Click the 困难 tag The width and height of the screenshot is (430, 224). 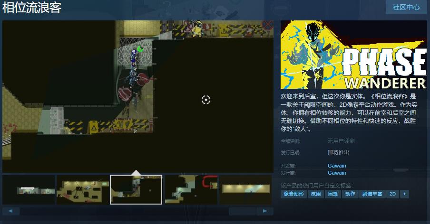[332, 194]
